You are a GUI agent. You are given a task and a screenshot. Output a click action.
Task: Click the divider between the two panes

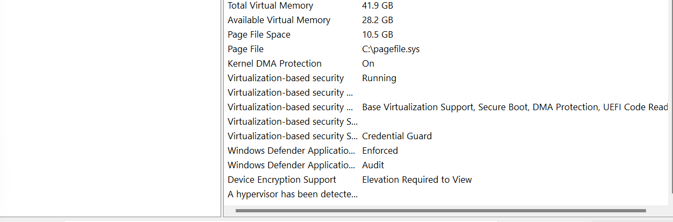click(222, 108)
